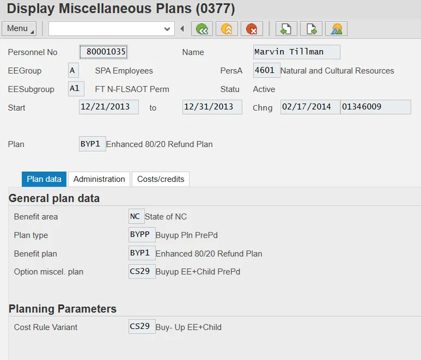Click 'Natural and Cultural Resources' text
Viewport: 421px width, 360px height.
[x=337, y=71]
